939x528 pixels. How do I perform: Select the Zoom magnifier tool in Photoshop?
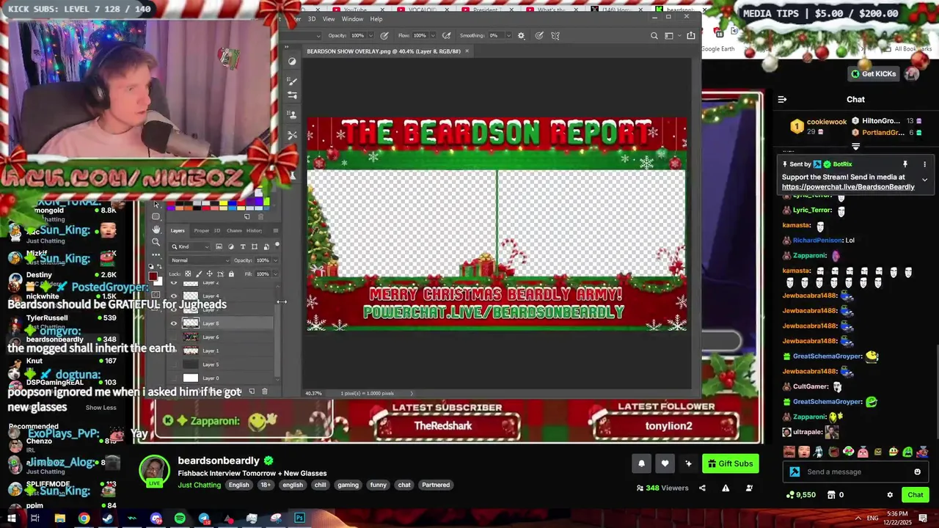156,242
